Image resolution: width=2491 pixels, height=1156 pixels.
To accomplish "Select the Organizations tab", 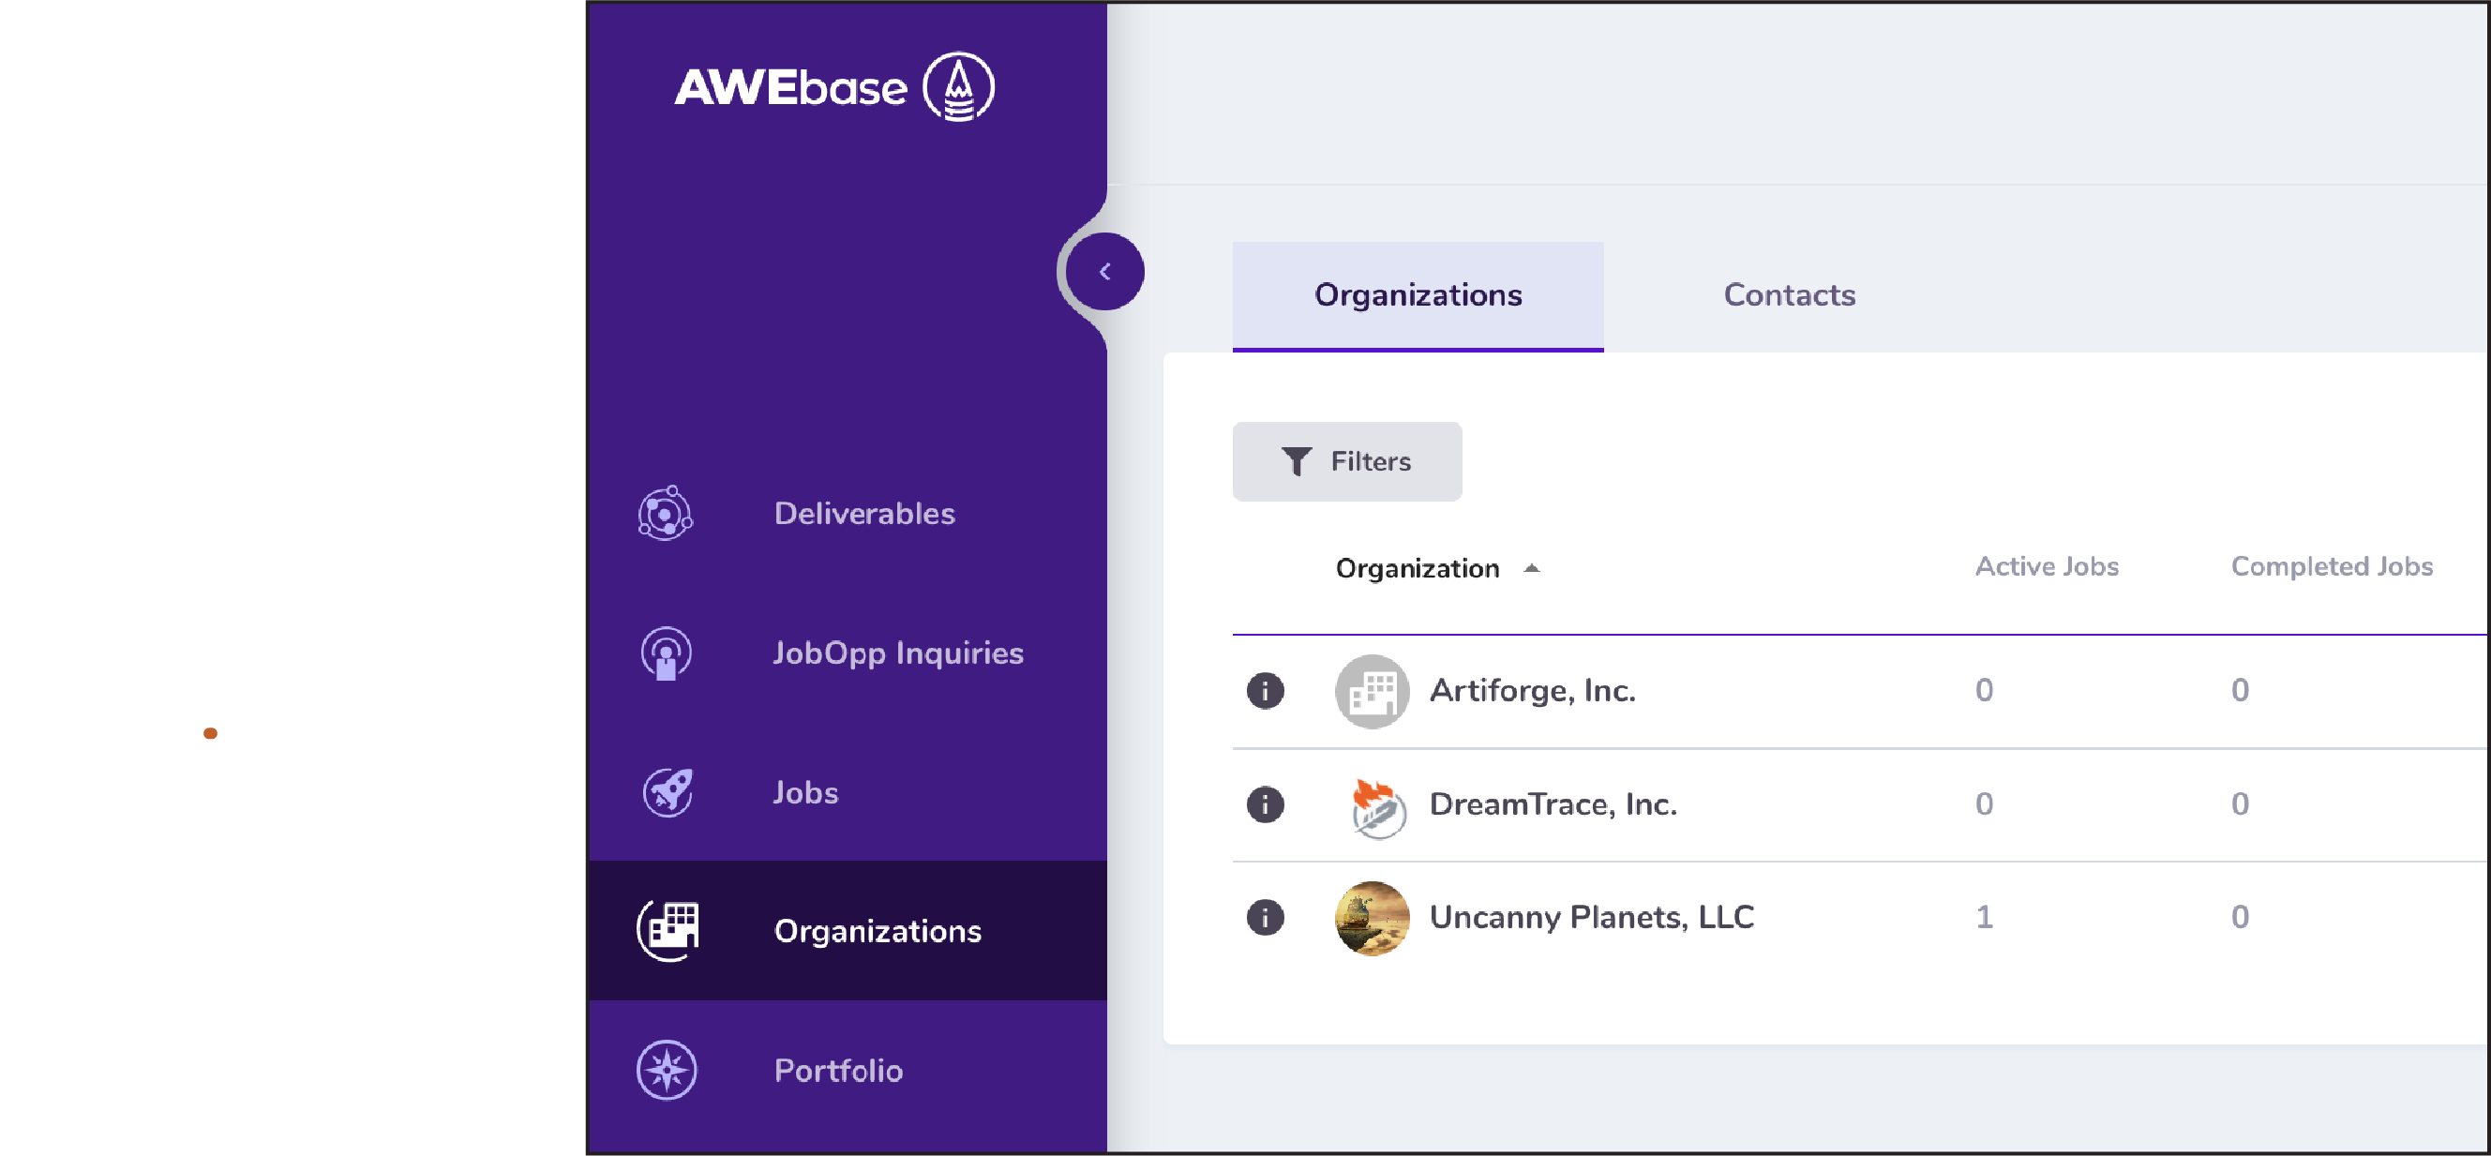I will click(1418, 295).
